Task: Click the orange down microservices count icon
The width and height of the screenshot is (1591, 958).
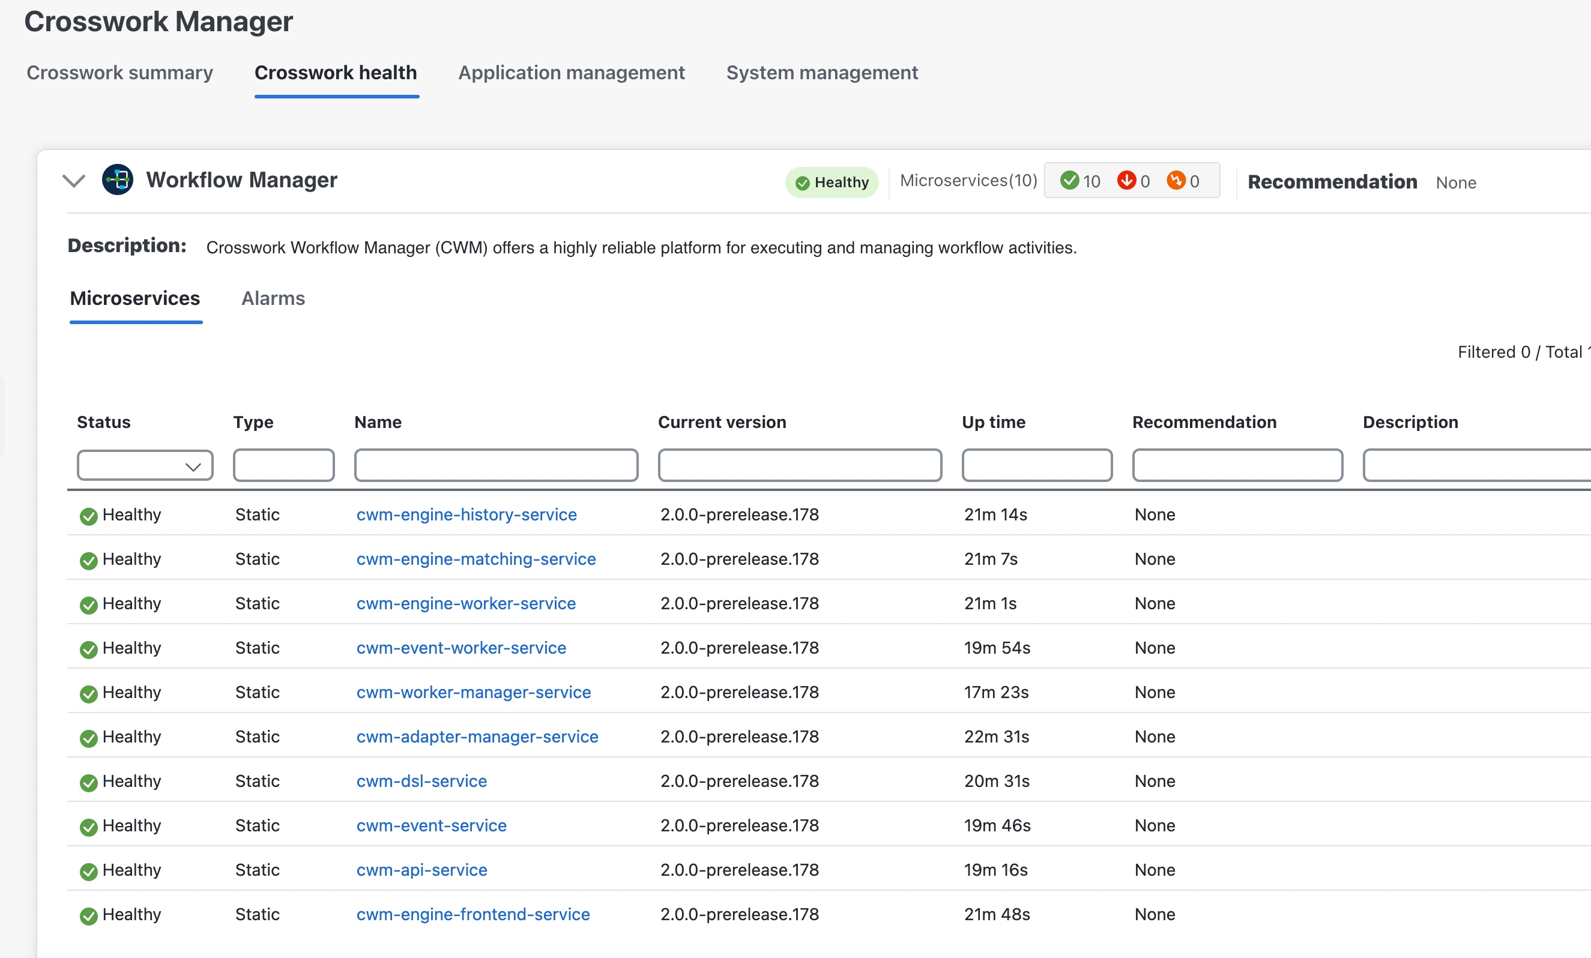Action: [x=1176, y=180]
